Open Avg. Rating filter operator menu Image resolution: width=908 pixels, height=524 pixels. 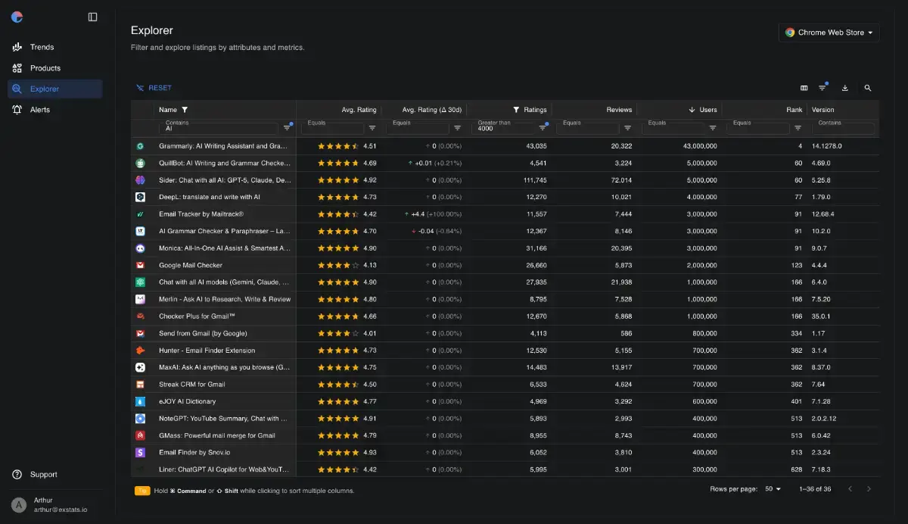(372, 128)
